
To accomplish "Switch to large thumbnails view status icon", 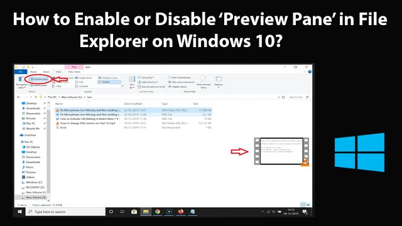I will click(x=308, y=205).
